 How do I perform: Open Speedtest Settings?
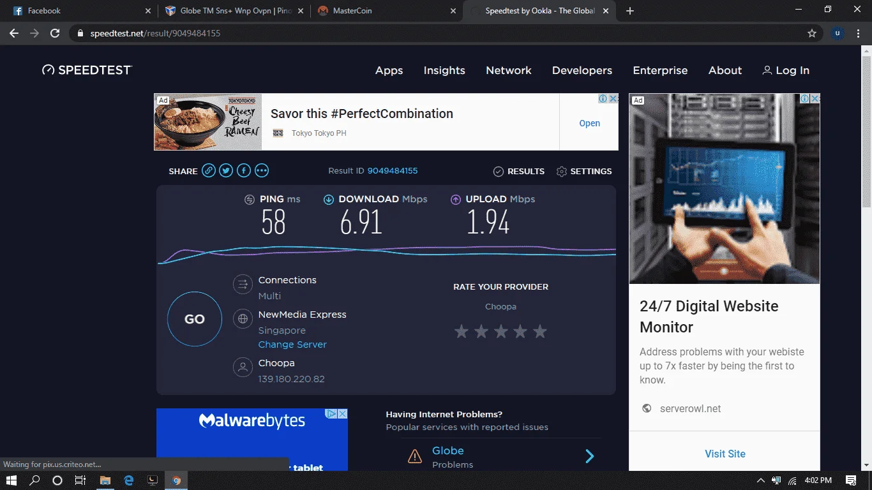(x=584, y=171)
